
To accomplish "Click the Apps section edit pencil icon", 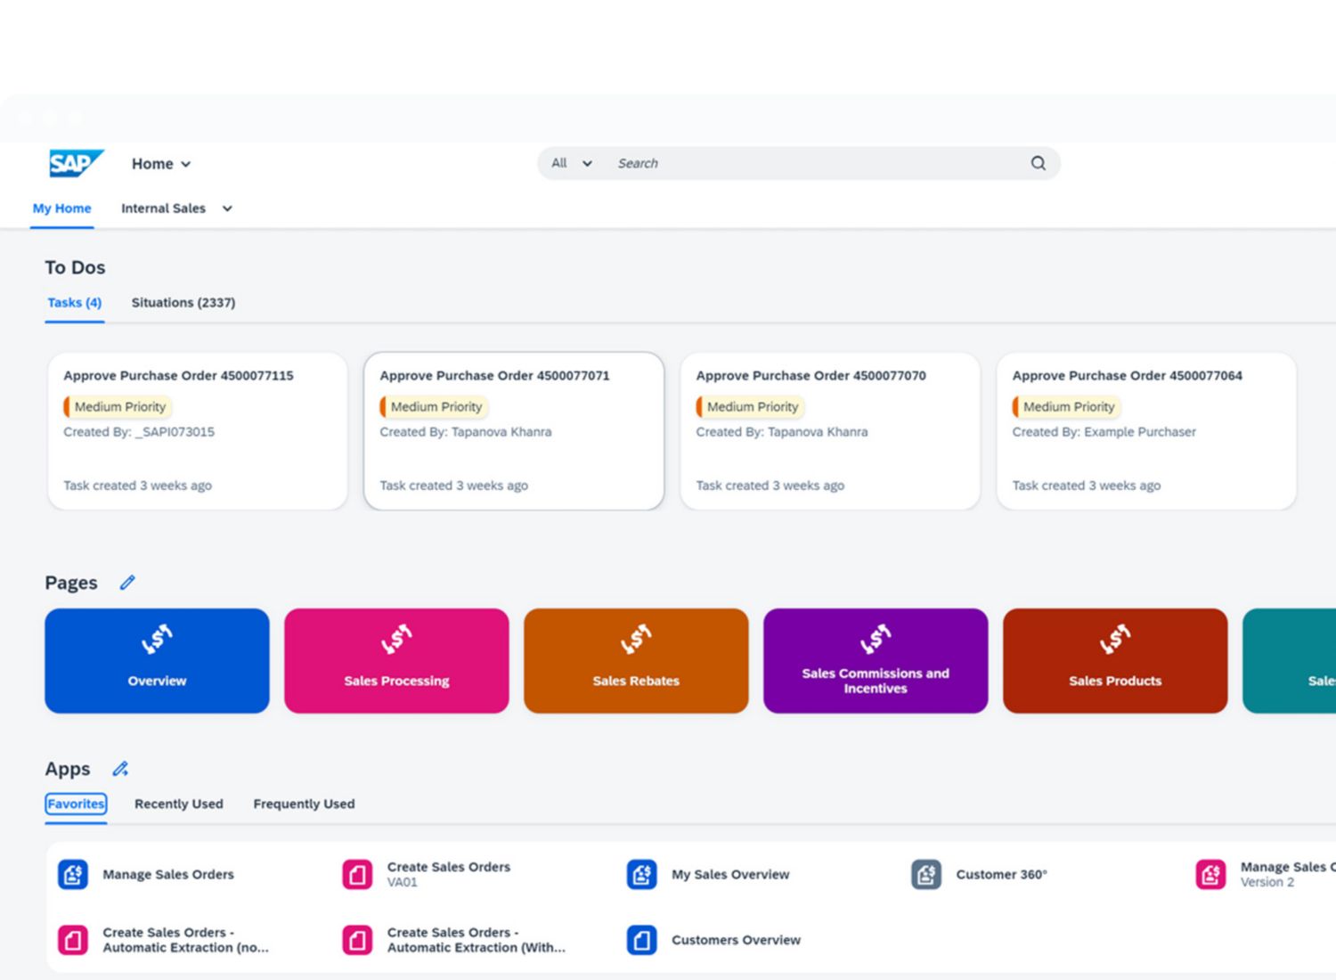I will 120,769.
